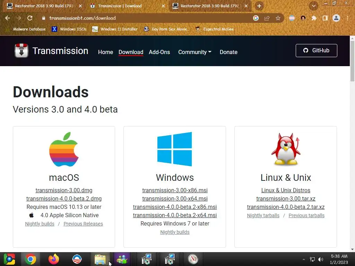The height and width of the screenshot is (266, 355).
Task: Expand the Community dropdown menu
Action: (x=195, y=52)
